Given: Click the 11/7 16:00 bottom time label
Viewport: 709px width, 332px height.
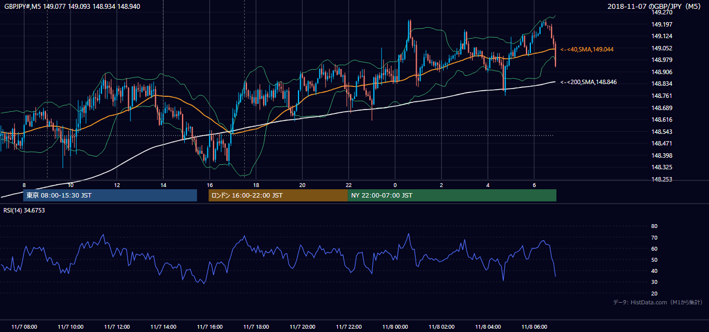Looking at the screenshot, I should (x=209, y=327).
